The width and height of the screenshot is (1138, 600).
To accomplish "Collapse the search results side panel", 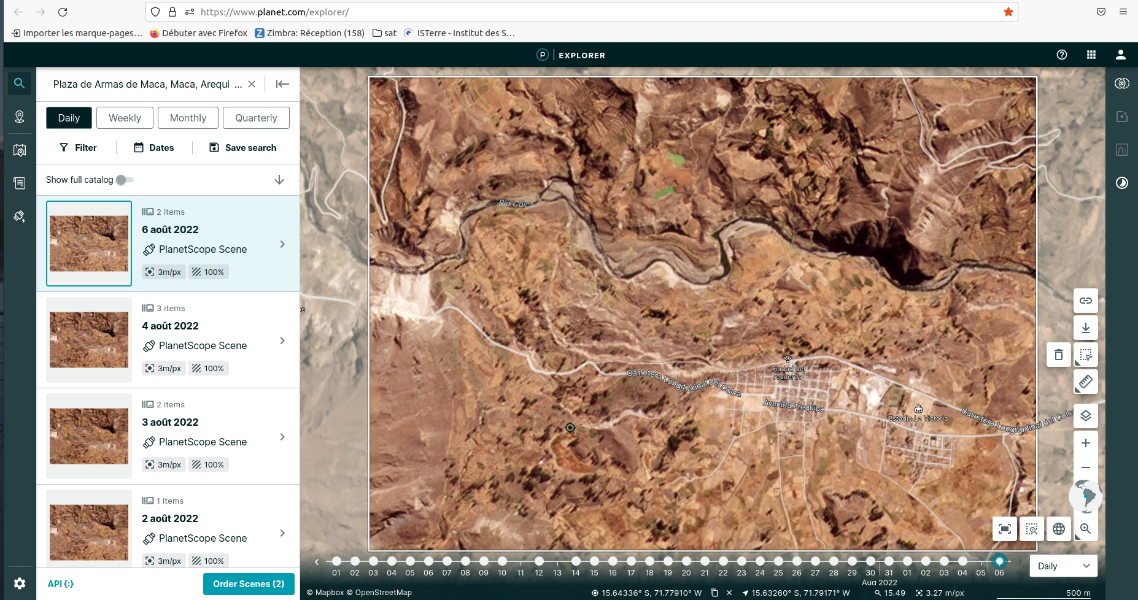I will point(282,84).
